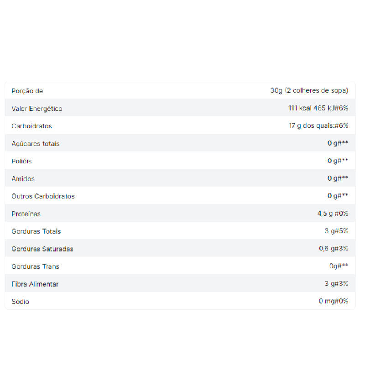Click the 'Outros Carboidratos' label

coord(43,196)
